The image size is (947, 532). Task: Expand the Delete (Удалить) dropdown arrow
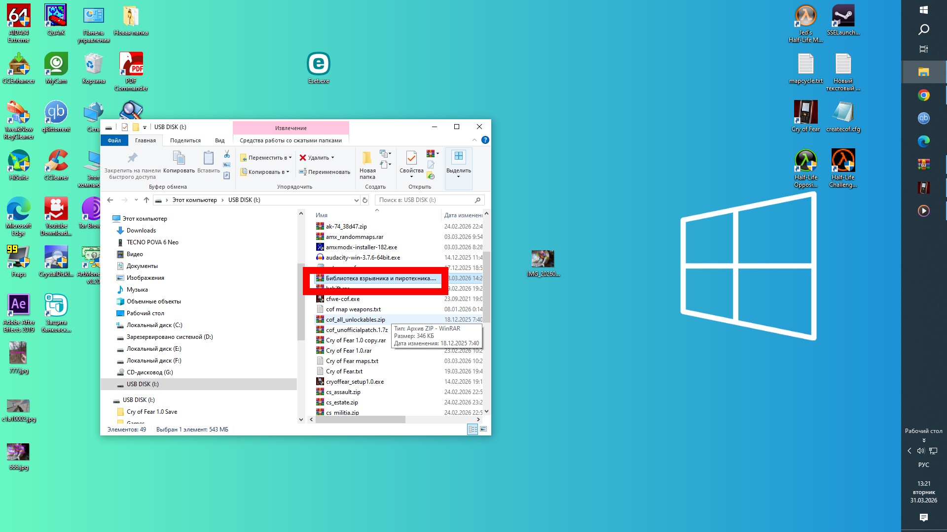[x=332, y=158]
